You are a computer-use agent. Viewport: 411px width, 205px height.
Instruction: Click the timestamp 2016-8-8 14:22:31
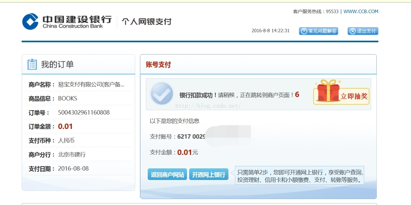pyautogui.click(x=270, y=31)
